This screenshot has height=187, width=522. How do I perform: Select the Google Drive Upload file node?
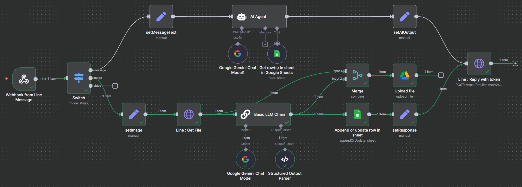click(x=405, y=75)
